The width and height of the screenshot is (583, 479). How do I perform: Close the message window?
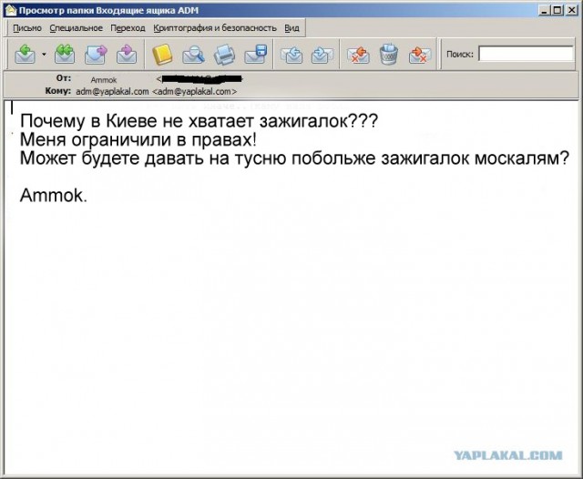click(571, 10)
